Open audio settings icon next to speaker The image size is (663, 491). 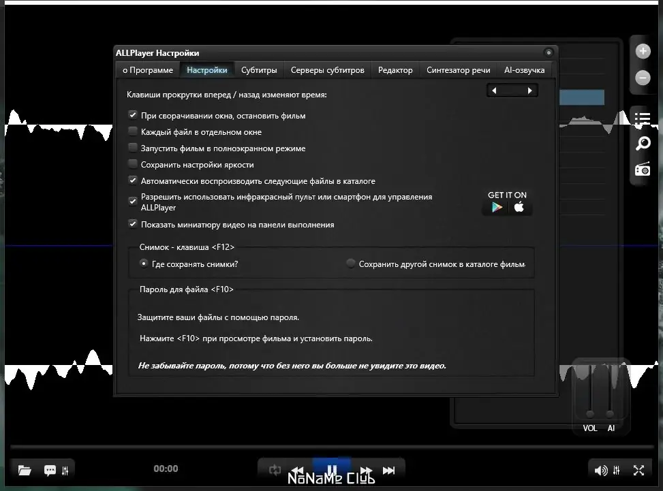(617, 470)
